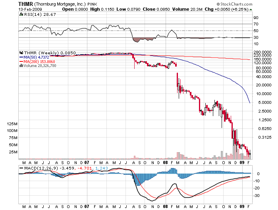Screen dimensions: 278x210
Task: Click the RSI 70 axis label
Action: pos(256,24)
